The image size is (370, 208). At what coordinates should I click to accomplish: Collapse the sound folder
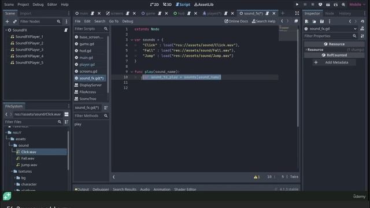12,146
